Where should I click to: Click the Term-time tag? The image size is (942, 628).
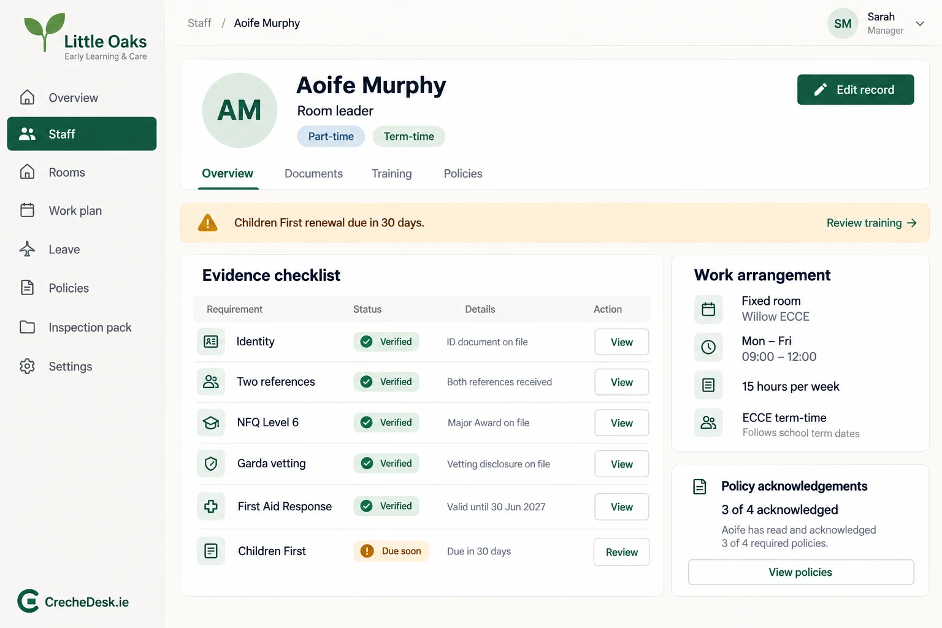[x=409, y=136]
